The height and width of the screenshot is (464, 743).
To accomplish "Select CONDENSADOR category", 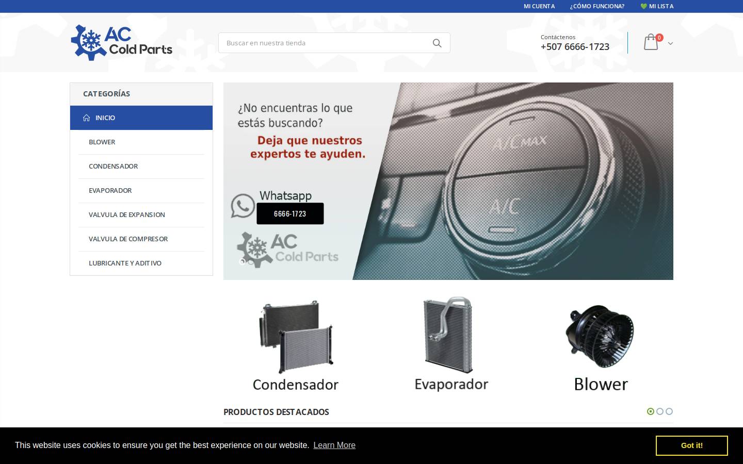I will point(141,166).
